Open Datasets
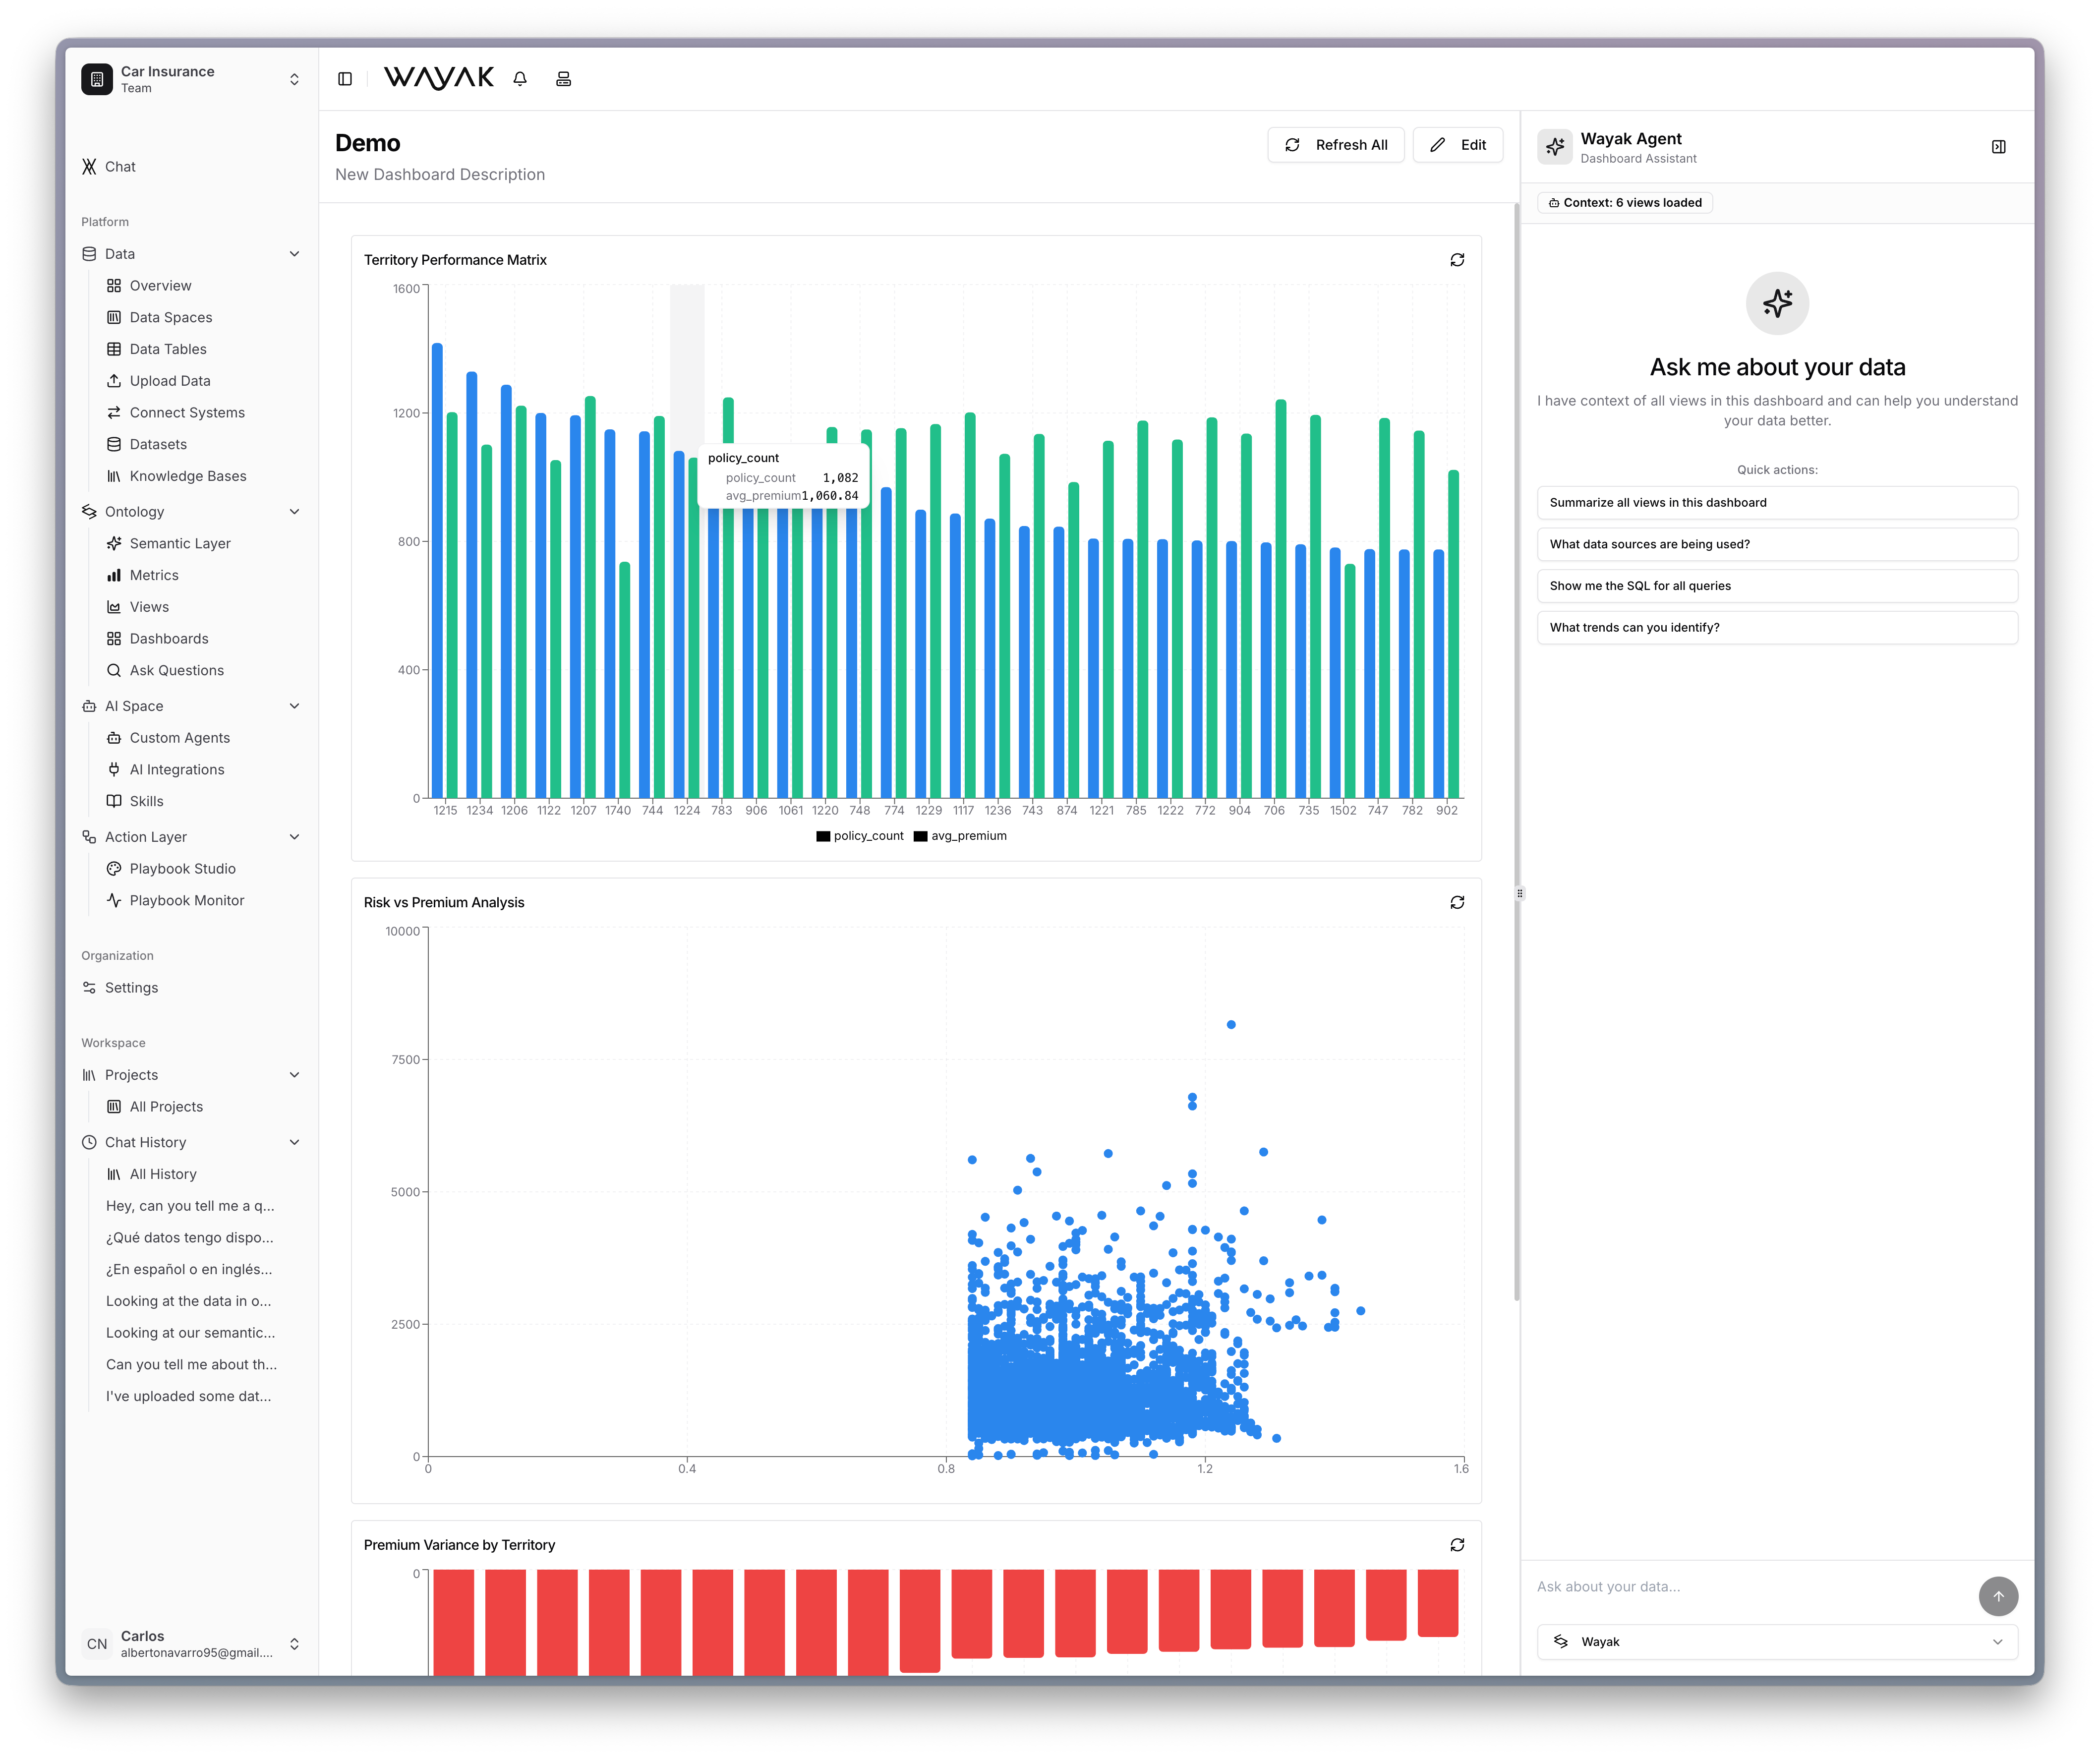This screenshot has height=1759, width=2100. [158, 445]
